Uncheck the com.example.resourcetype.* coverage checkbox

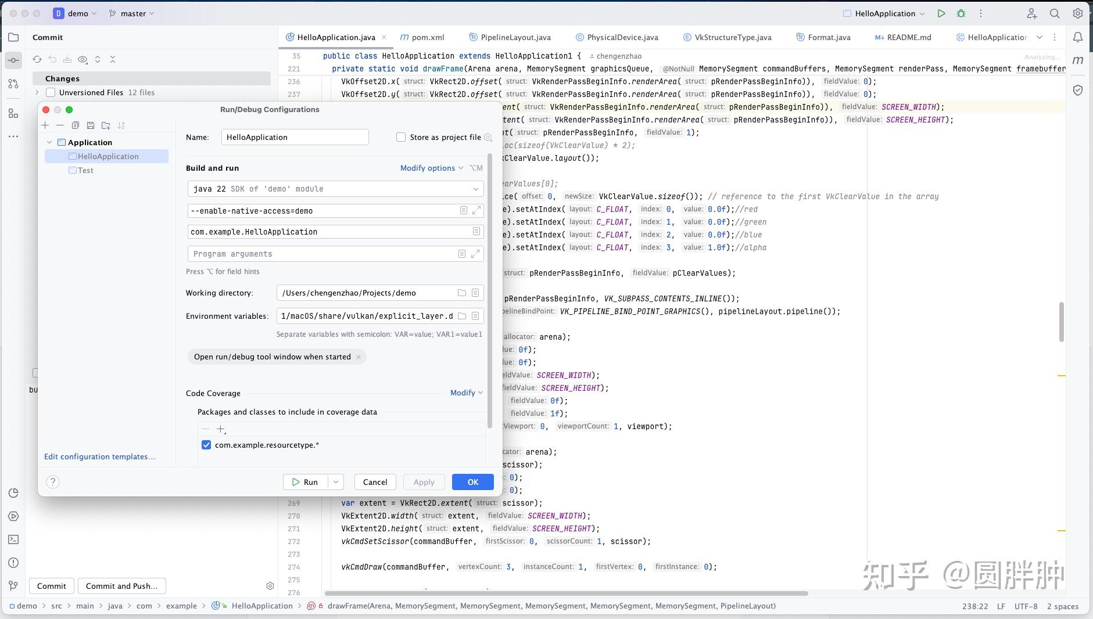206,445
